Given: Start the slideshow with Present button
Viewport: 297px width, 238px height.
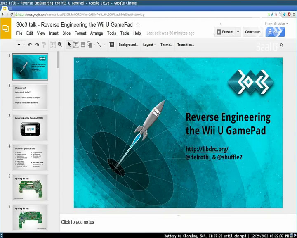Looking at the screenshot, I should tap(225, 32).
